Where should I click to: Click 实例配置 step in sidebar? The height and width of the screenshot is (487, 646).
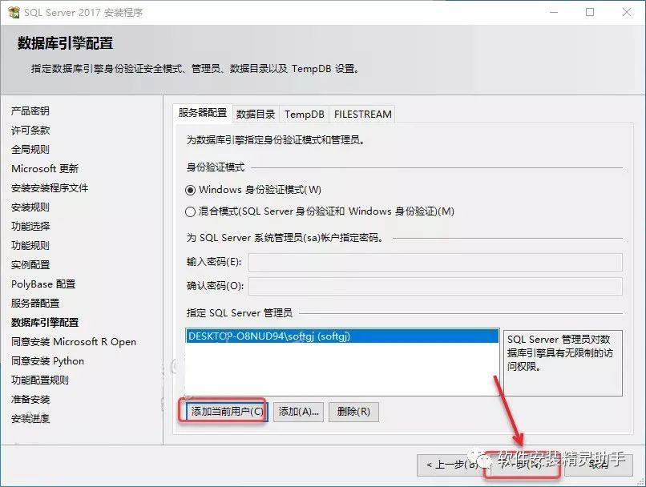[x=30, y=264]
